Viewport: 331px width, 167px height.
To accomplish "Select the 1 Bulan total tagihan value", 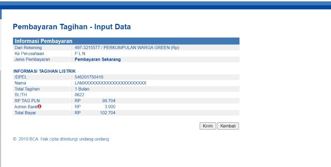I will point(82,89).
